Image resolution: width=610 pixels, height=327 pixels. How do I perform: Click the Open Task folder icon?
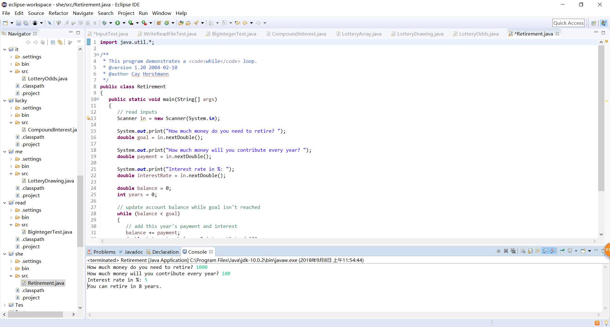pyautogui.click(x=188, y=23)
